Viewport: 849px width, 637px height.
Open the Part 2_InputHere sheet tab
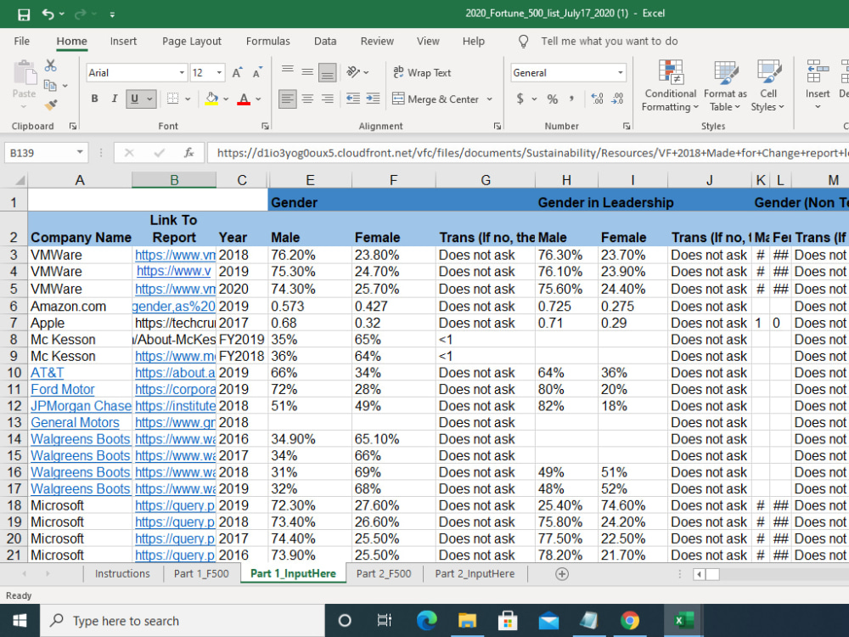click(475, 573)
